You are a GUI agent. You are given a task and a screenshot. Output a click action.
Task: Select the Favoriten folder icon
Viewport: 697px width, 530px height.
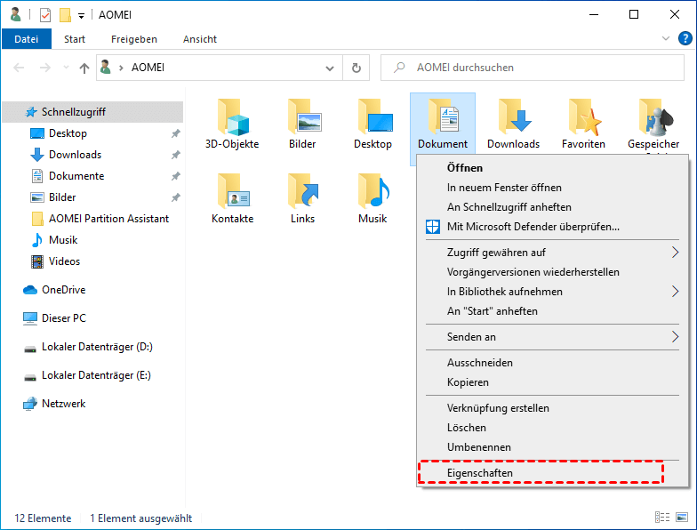tap(583, 117)
